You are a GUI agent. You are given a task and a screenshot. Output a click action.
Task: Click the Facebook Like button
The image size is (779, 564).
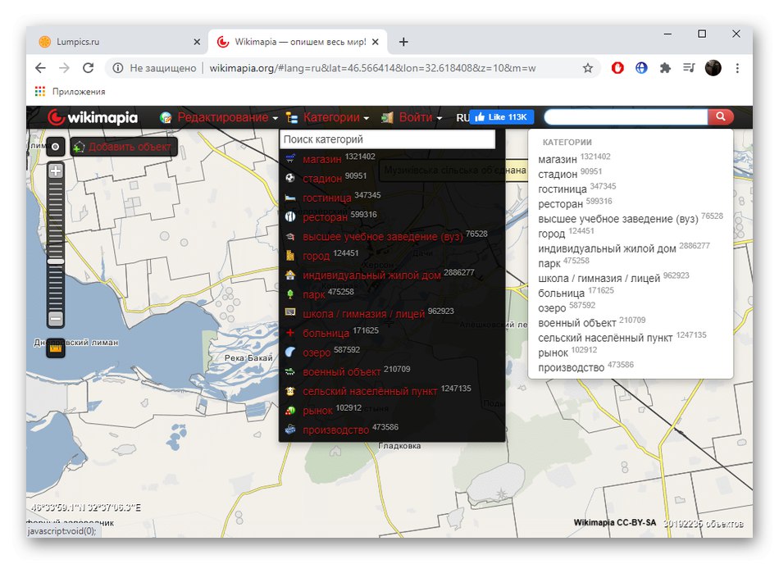tap(502, 117)
